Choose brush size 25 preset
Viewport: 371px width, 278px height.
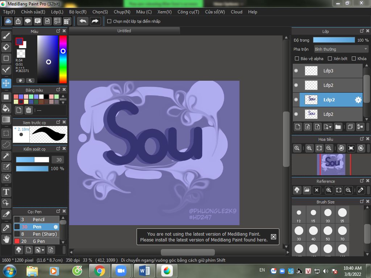tap(342, 215)
